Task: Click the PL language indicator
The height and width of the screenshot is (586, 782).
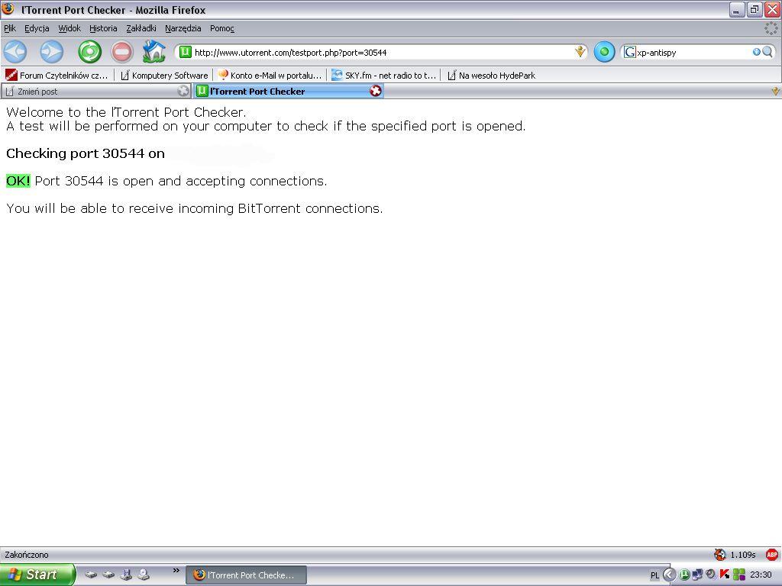Action: click(x=654, y=575)
